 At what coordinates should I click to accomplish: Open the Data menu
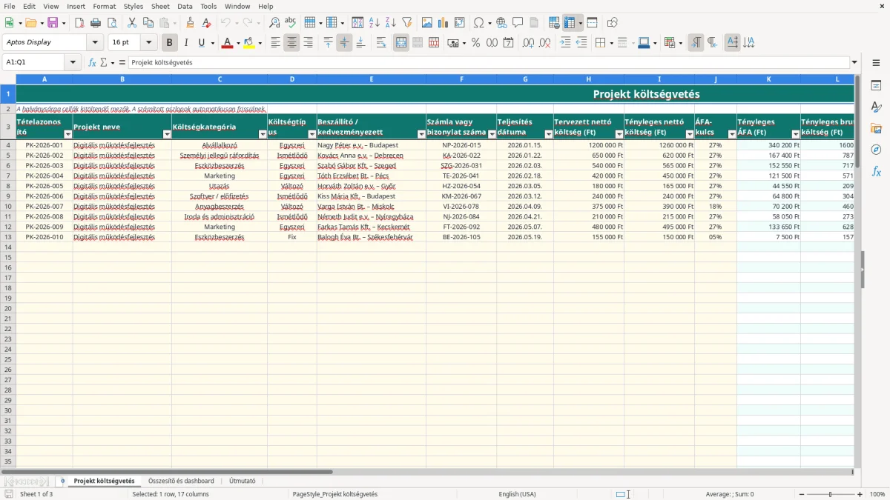point(185,6)
